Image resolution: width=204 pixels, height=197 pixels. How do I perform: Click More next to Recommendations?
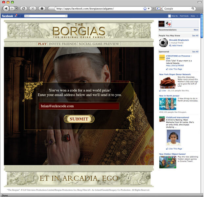(196, 30)
